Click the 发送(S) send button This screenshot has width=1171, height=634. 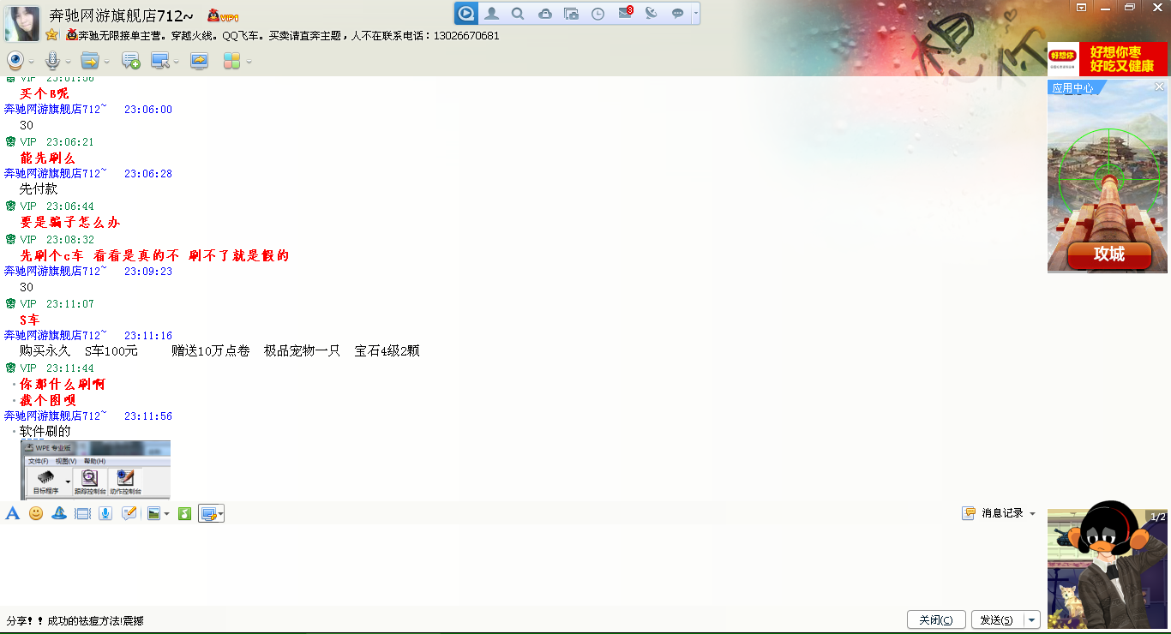click(997, 619)
